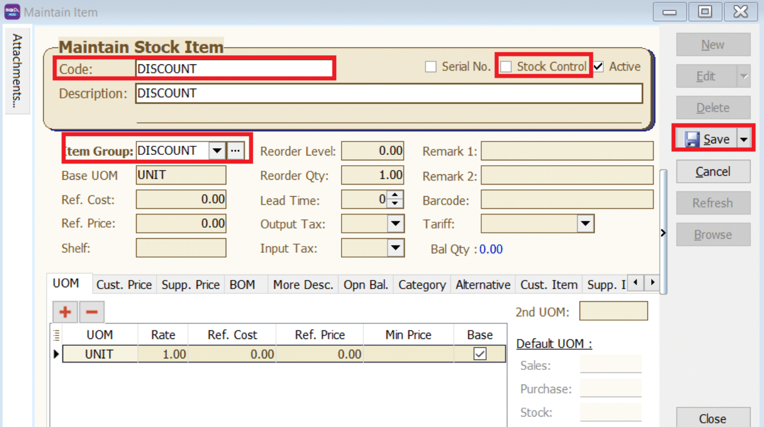Viewport: 764px width, 427px height.
Task: Click the red minus remove UOM icon
Action: coord(92,312)
